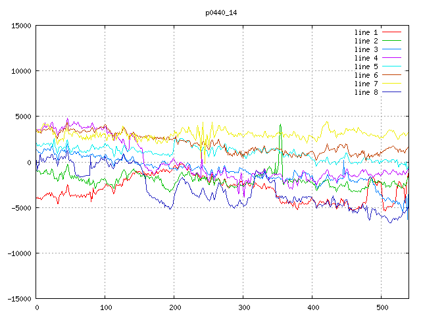The image size is (421, 316).
Task: Select the magenta line 4 legend sample
Action: point(391,58)
